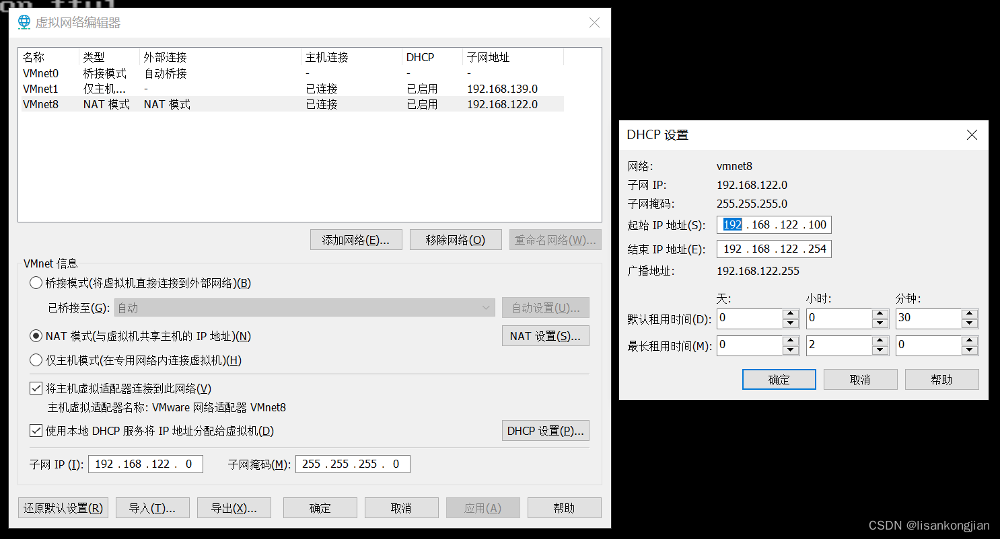This screenshot has height=539, width=1000.
Task: Decrease default lease 分钟 spinner down arrow
Action: click(970, 323)
